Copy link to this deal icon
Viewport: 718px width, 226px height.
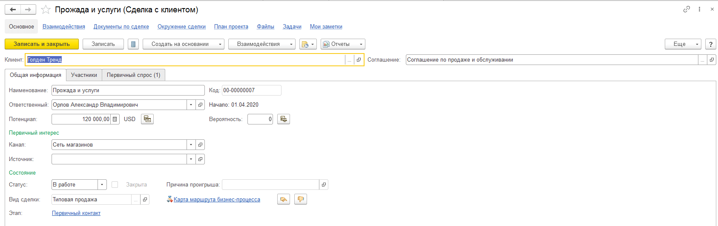pyautogui.click(x=686, y=9)
